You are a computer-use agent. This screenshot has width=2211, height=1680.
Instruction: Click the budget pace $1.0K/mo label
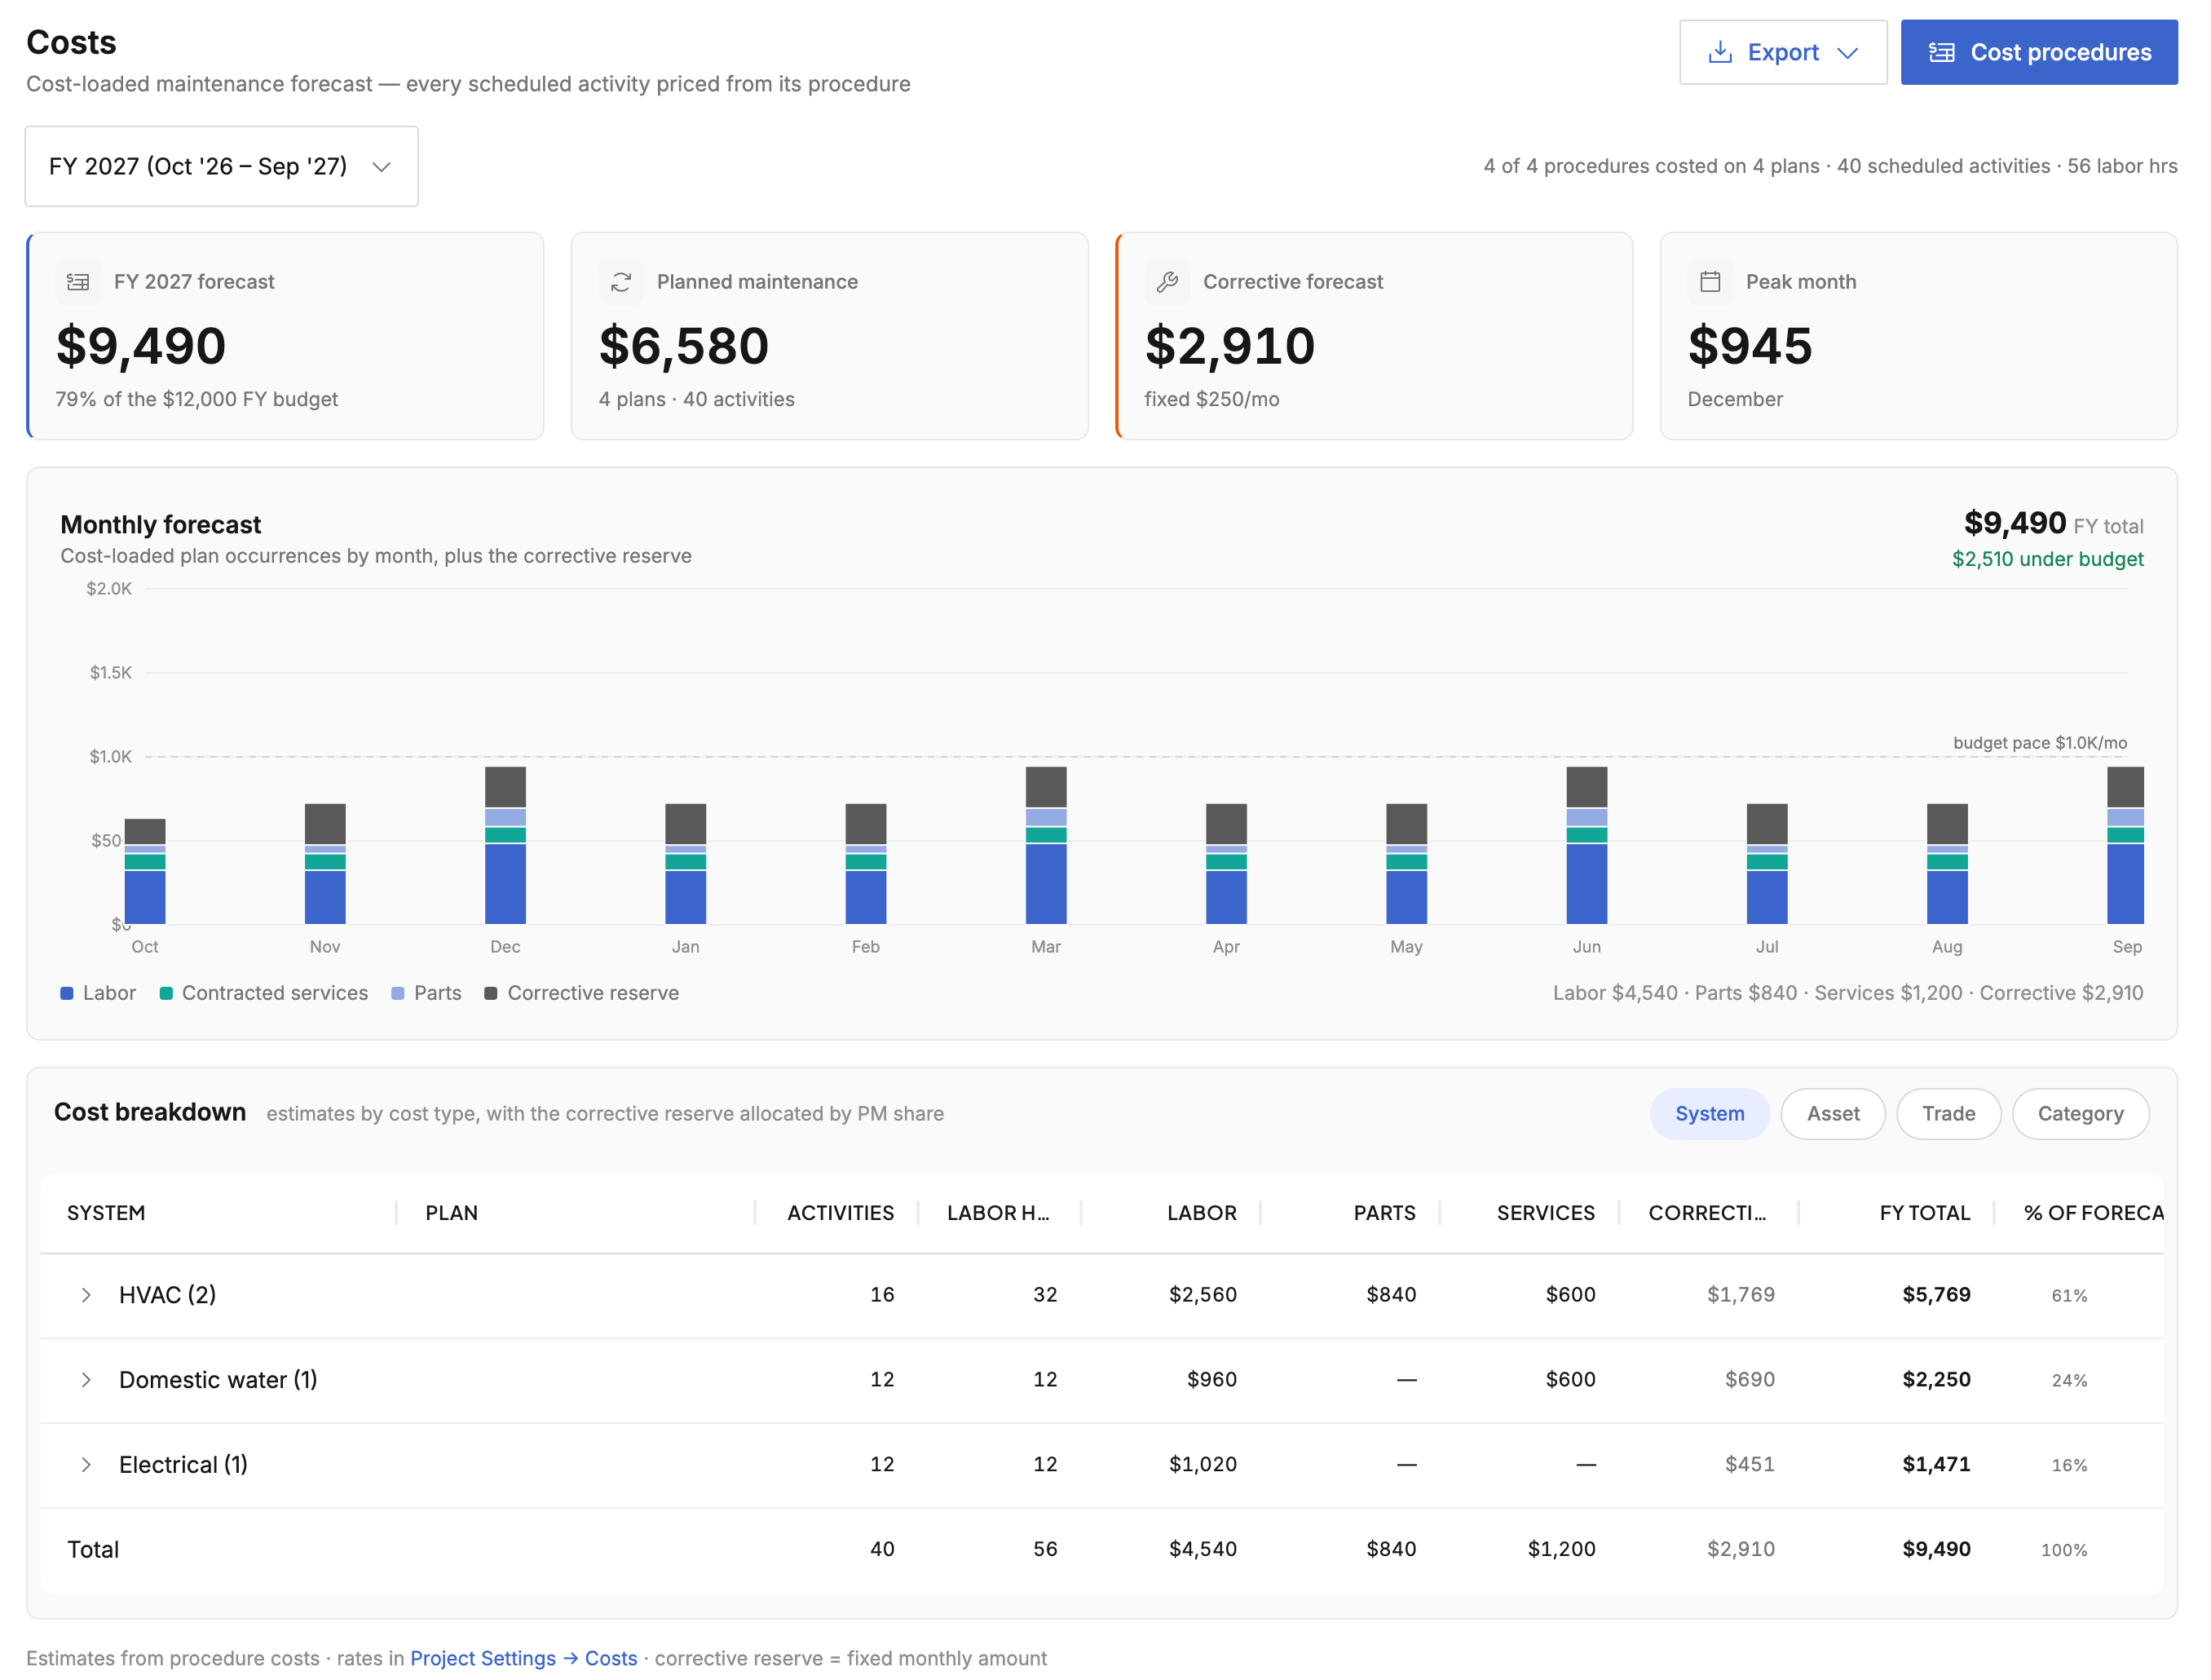(2039, 743)
